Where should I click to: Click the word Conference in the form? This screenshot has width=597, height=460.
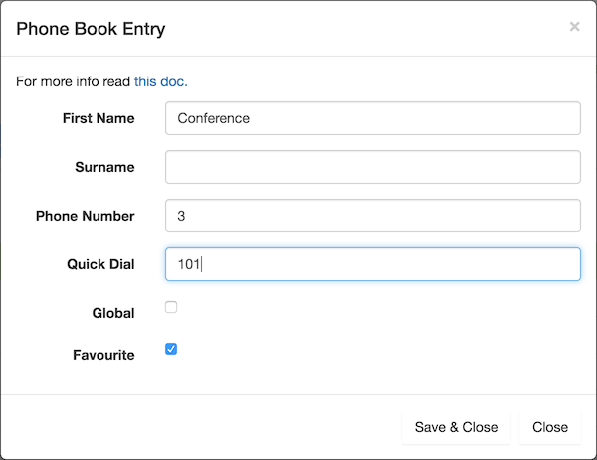point(214,118)
